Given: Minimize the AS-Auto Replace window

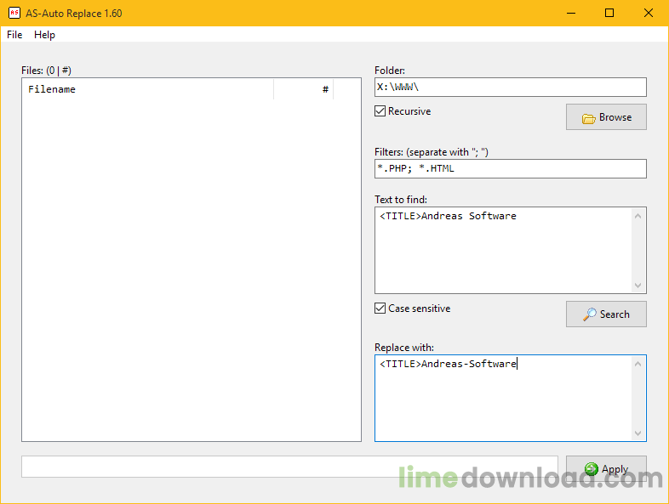Looking at the screenshot, I should click(571, 14).
